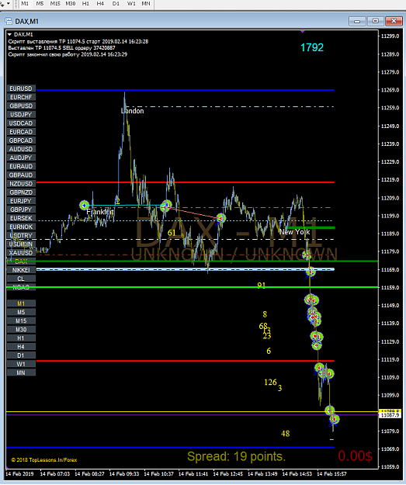Image resolution: width=406 pixels, height=485 pixels.
Task: Choose M15 in the on-chart timeframe panel
Action: pyautogui.click(x=21, y=321)
